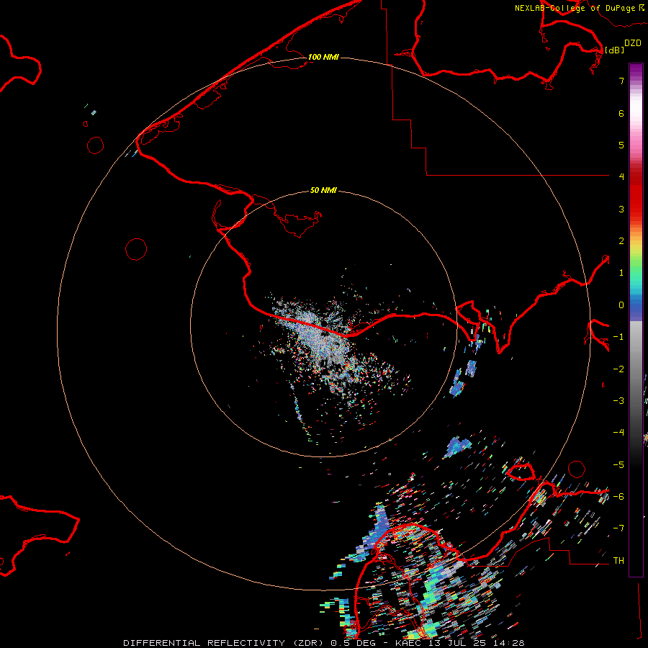The height and width of the screenshot is (648, 648).
Task: Pick the 7 dB scale label
Action: click(621, 81)
